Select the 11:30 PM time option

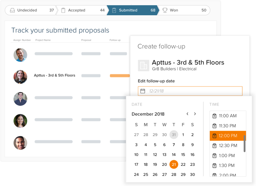[x=228, y=126]
